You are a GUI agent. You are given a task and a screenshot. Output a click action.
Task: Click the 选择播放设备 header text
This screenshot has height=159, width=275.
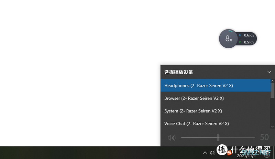pos(178,72)
